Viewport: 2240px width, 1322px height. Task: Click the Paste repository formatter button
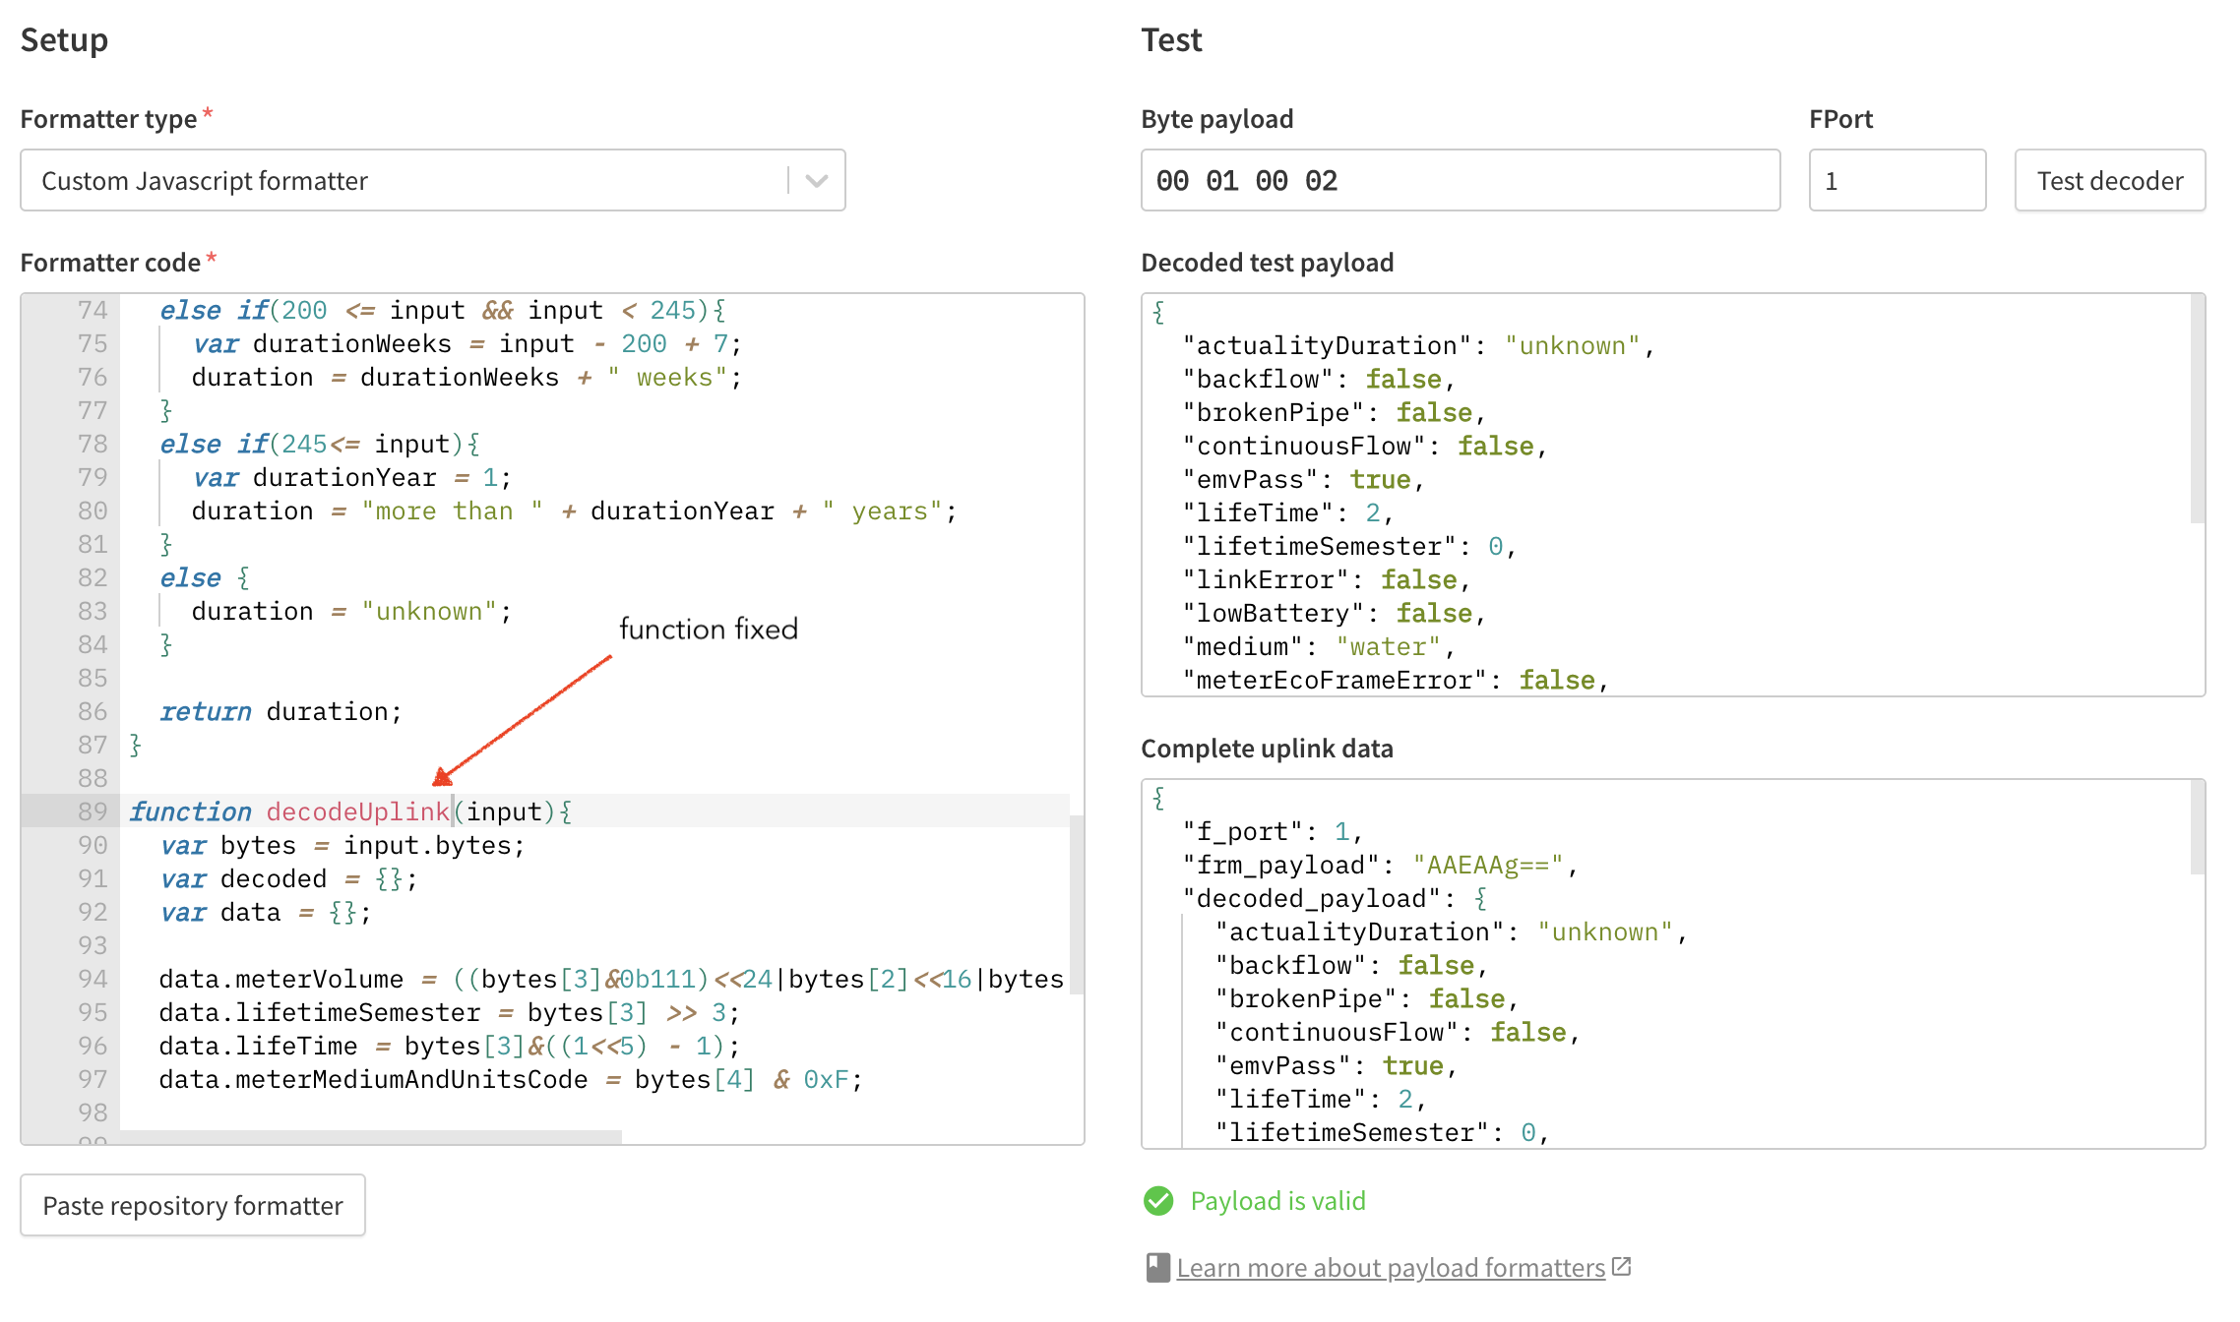[x=193, y=1205]
